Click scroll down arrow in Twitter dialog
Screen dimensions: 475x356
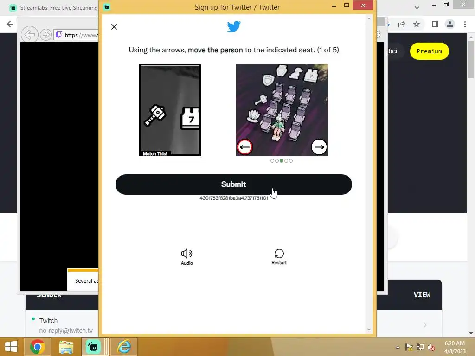pyautogui.click(x=369, y=330)
